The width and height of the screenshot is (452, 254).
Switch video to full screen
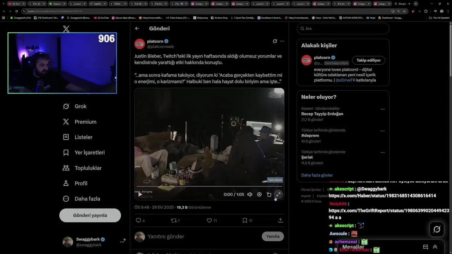[278, 194]
